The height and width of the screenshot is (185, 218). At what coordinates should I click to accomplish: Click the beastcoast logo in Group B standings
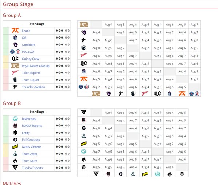(x=15, y=118)
